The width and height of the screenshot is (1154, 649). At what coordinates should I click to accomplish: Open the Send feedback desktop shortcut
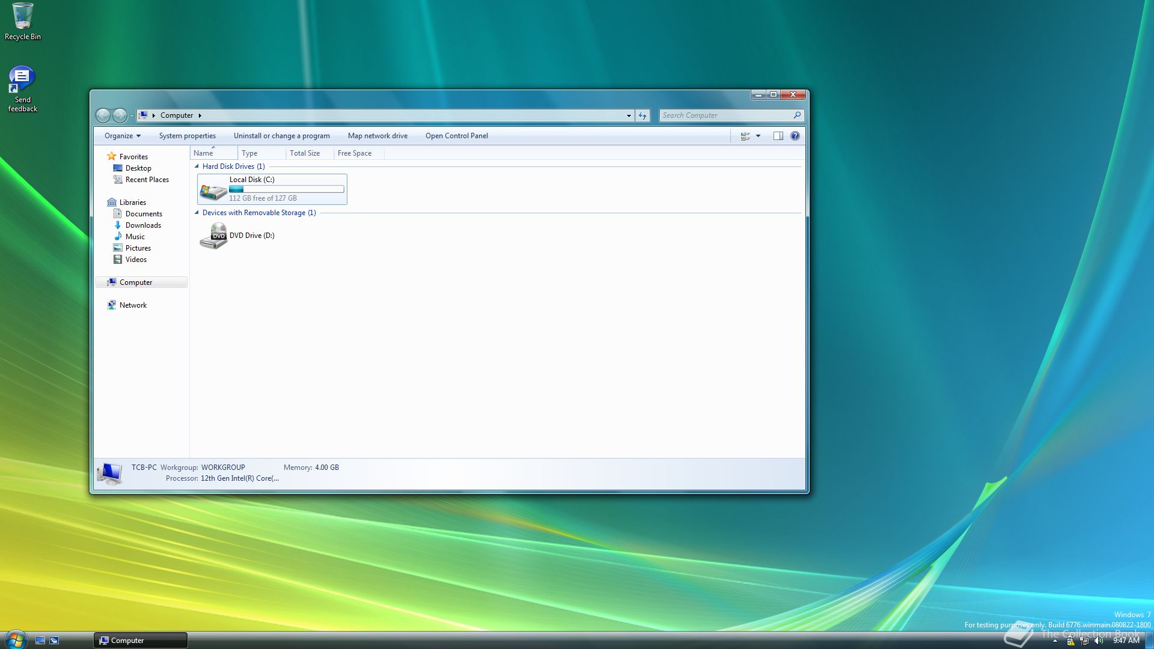point(22,89)
